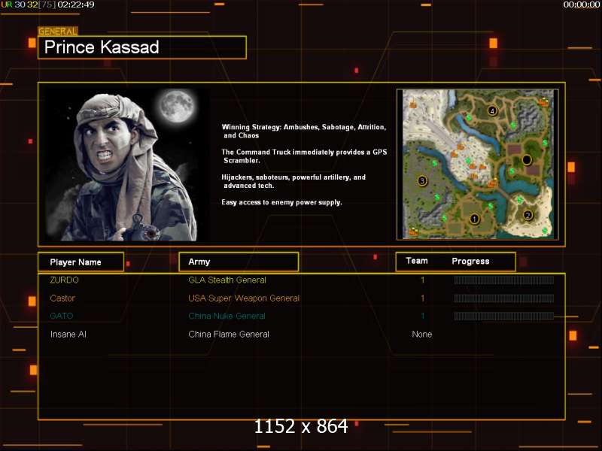602x451 pixels.
Task: Click start position marker 3 on the map
Action: [x=422, y=180]
